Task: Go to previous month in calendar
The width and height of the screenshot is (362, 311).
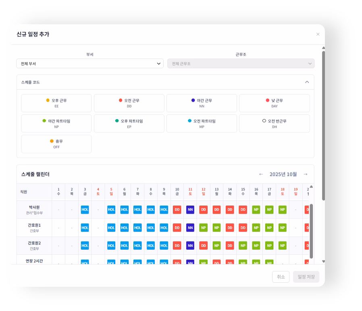Action: 261,174
